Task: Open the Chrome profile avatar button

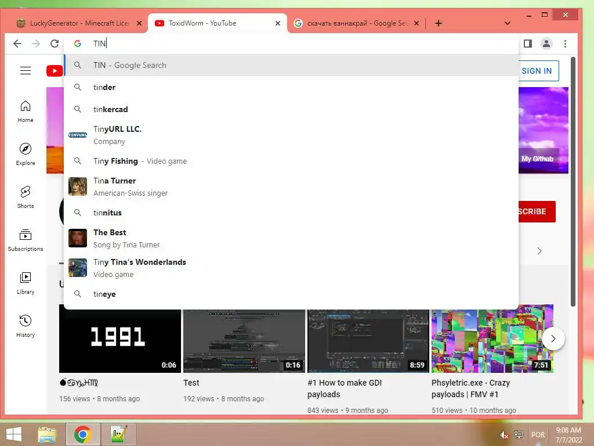Action: click(x=546, y=44)
